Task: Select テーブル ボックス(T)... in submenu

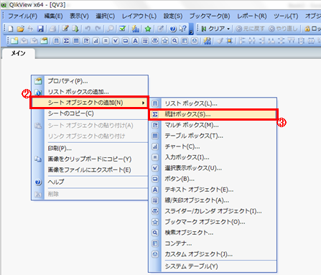Action: pyautogui.click(x=213, y=136)
